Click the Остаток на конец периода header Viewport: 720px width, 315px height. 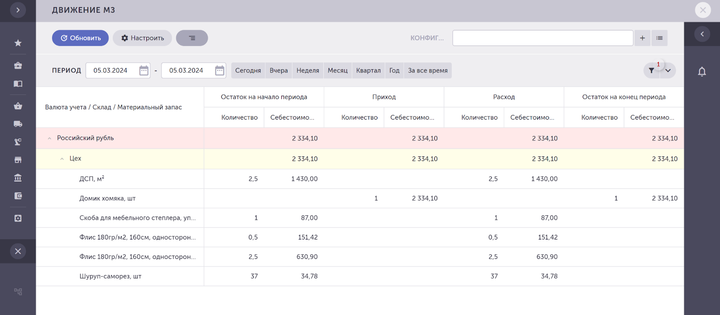coord(624,97)
